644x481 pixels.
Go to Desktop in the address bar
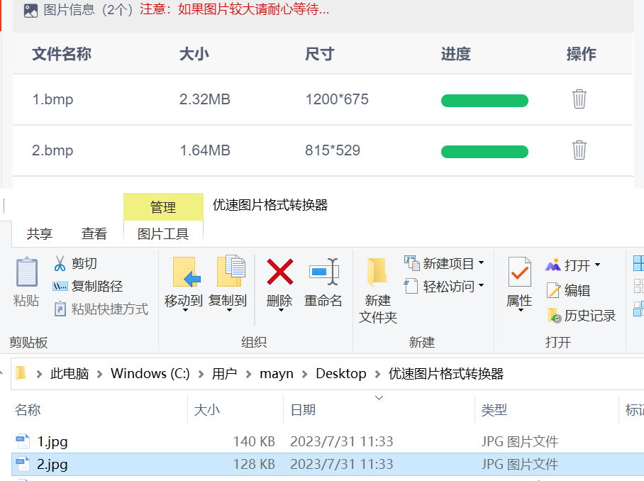pyautogui.click(x=341, y=373)
